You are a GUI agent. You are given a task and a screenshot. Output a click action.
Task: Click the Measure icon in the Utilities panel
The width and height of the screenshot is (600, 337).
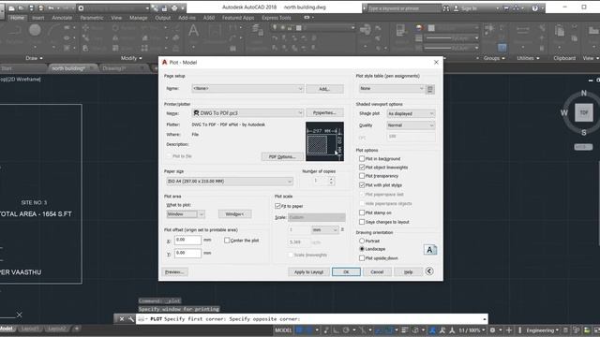point(523,31)
